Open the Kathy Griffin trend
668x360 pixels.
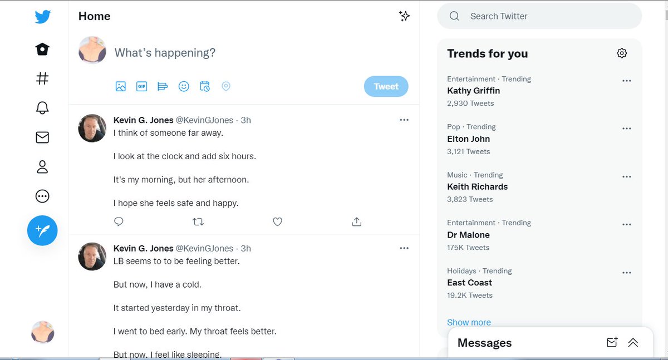(x=474, y=91)
